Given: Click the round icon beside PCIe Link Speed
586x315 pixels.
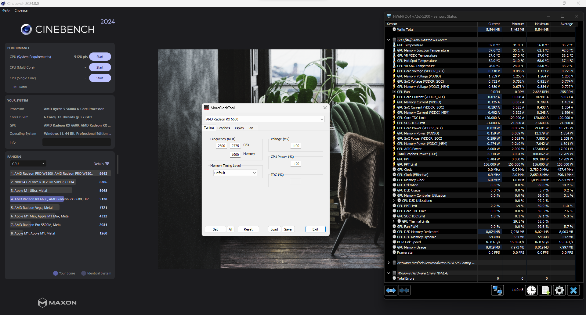Looking at the screenshot, I should (394, 242).
